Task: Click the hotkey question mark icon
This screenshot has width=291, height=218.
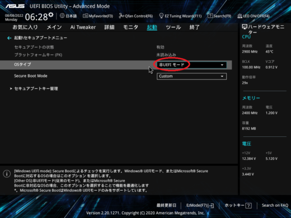Action: pyautogui.click(x=248, y=206)
